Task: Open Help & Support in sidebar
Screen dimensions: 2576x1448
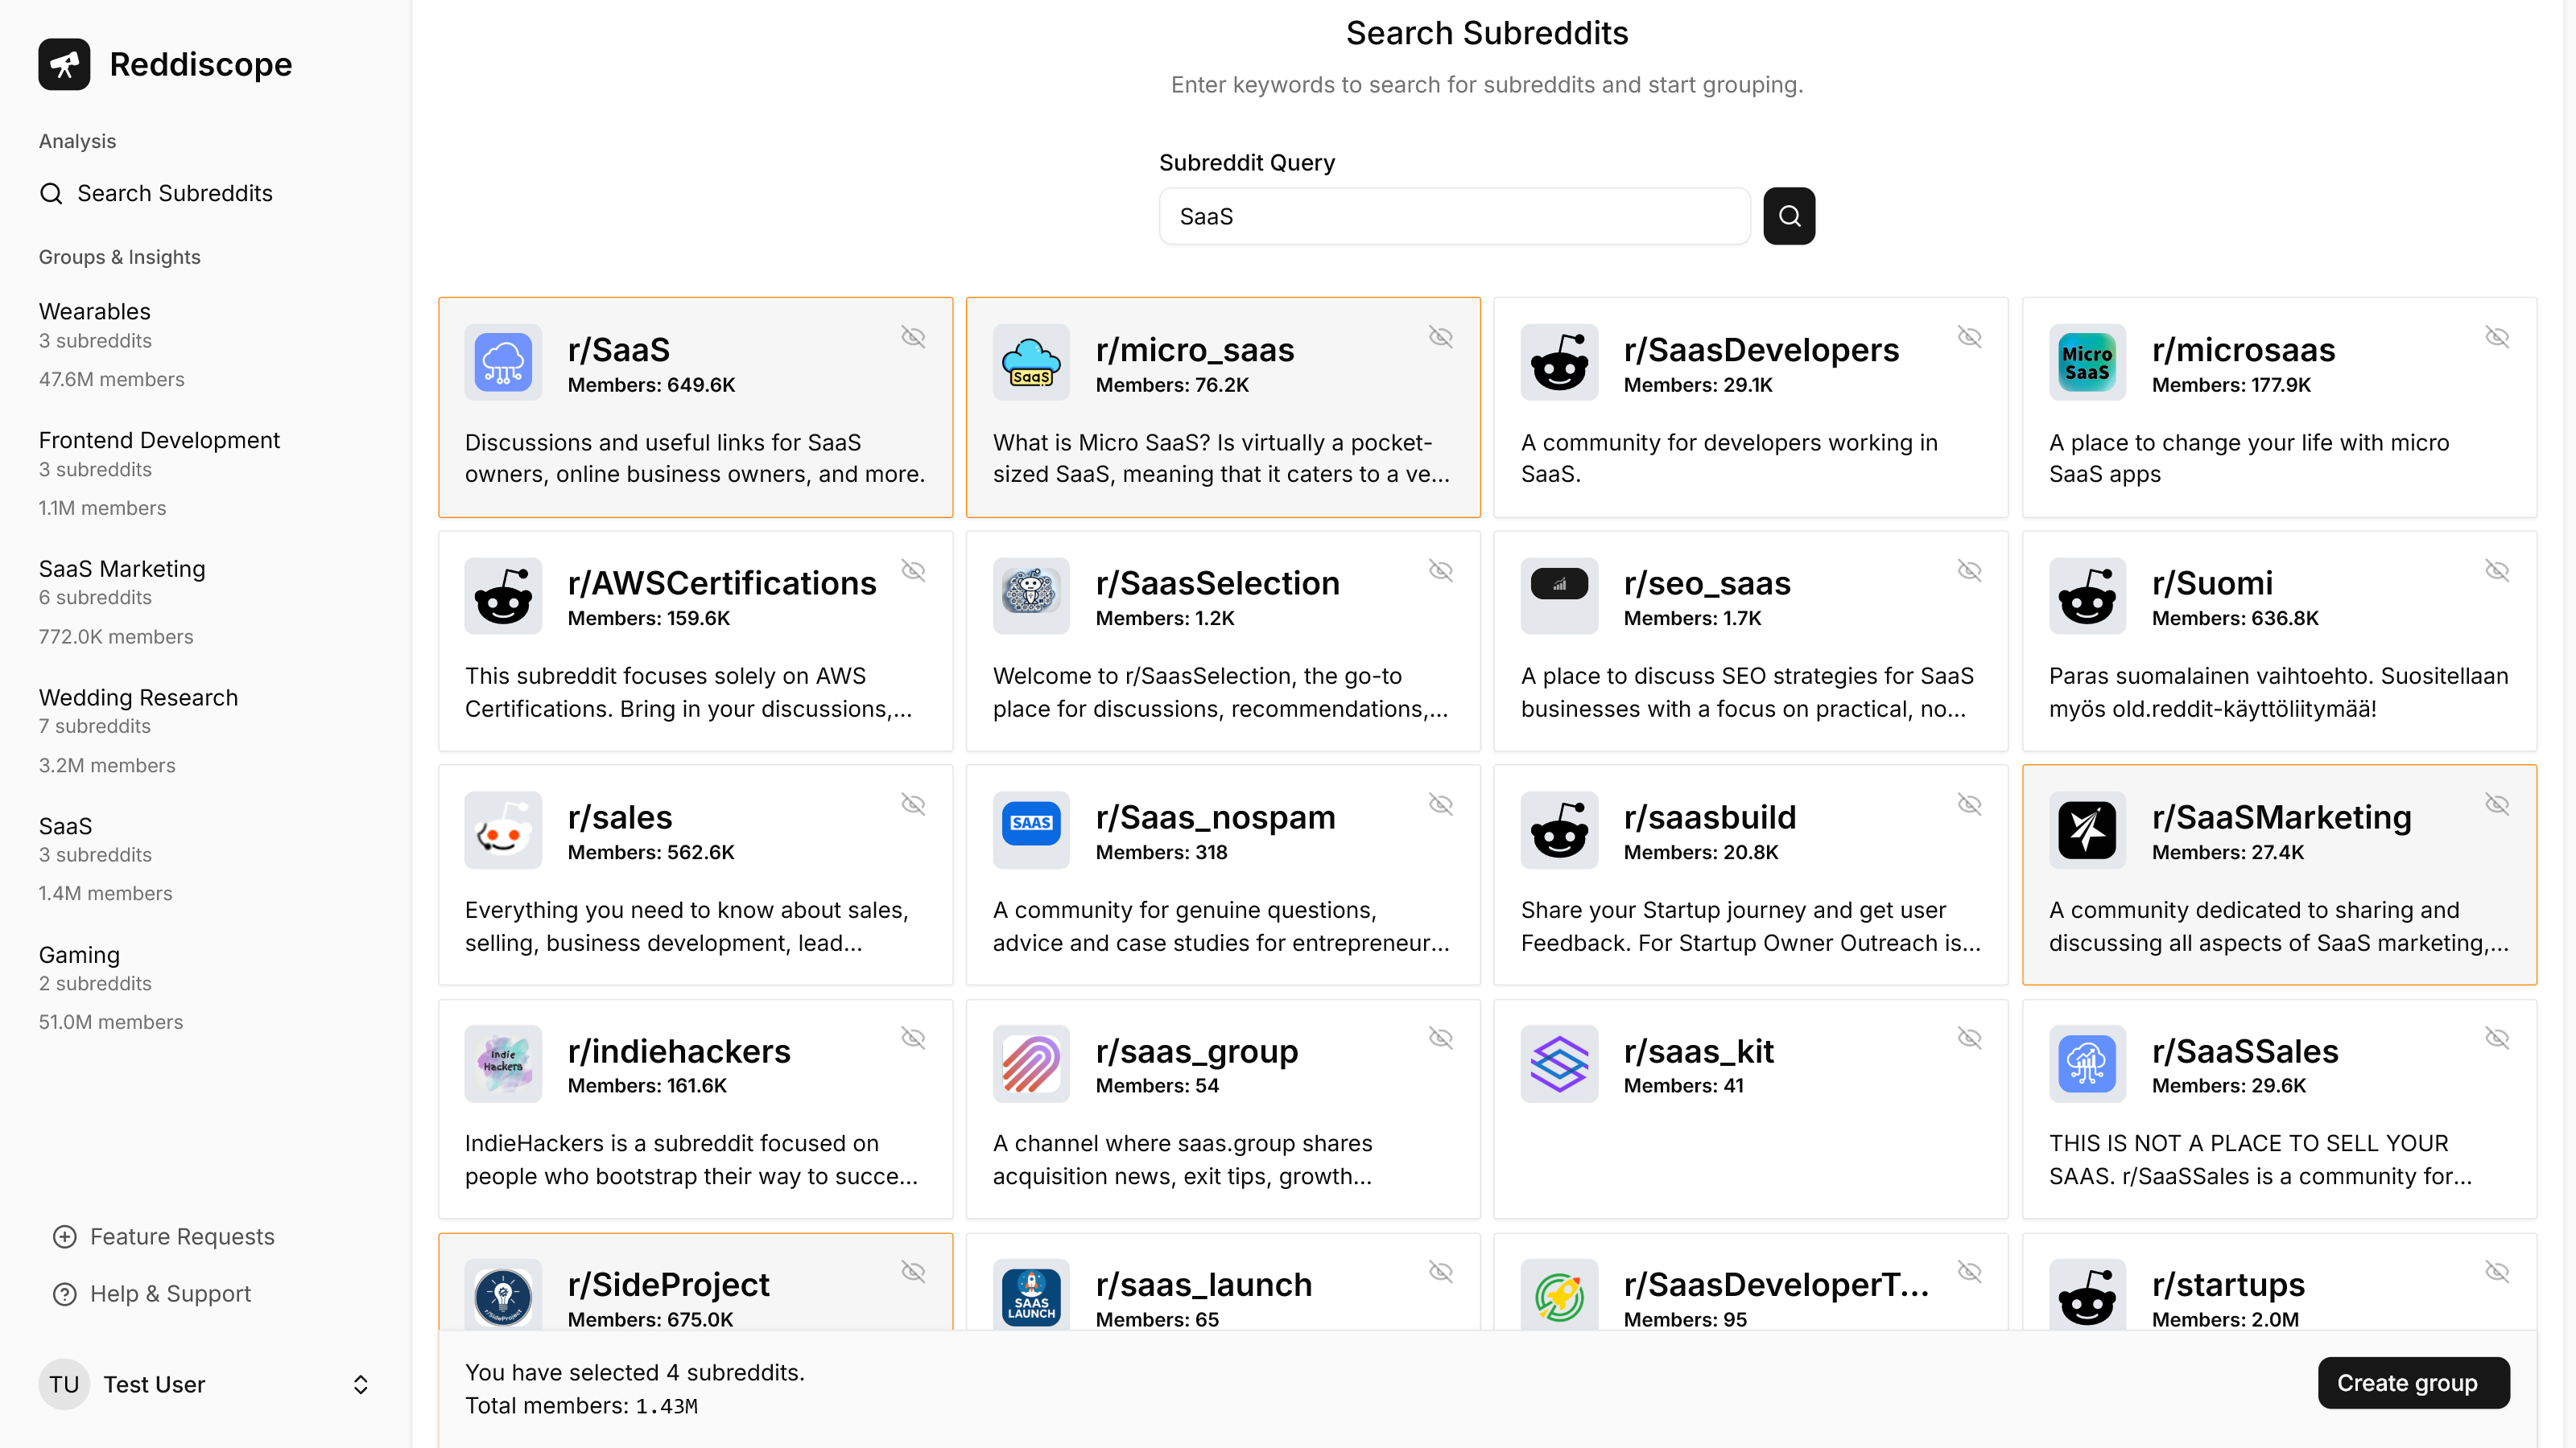Action: (x=170, y=1293)
